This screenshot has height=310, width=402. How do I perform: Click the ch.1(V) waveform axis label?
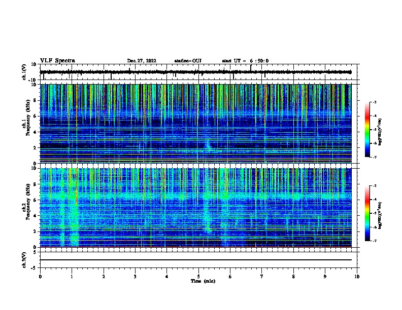[x=24, y=72]
